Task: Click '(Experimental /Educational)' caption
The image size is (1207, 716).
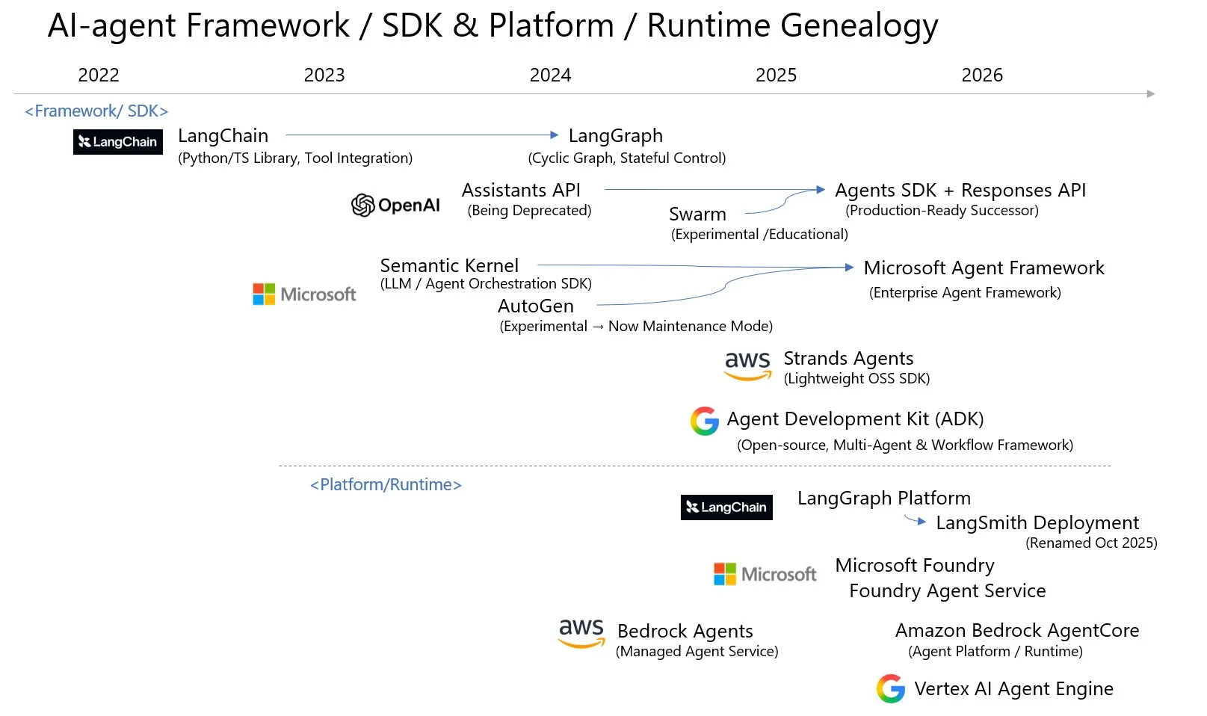Action: [x=759, y=235]
